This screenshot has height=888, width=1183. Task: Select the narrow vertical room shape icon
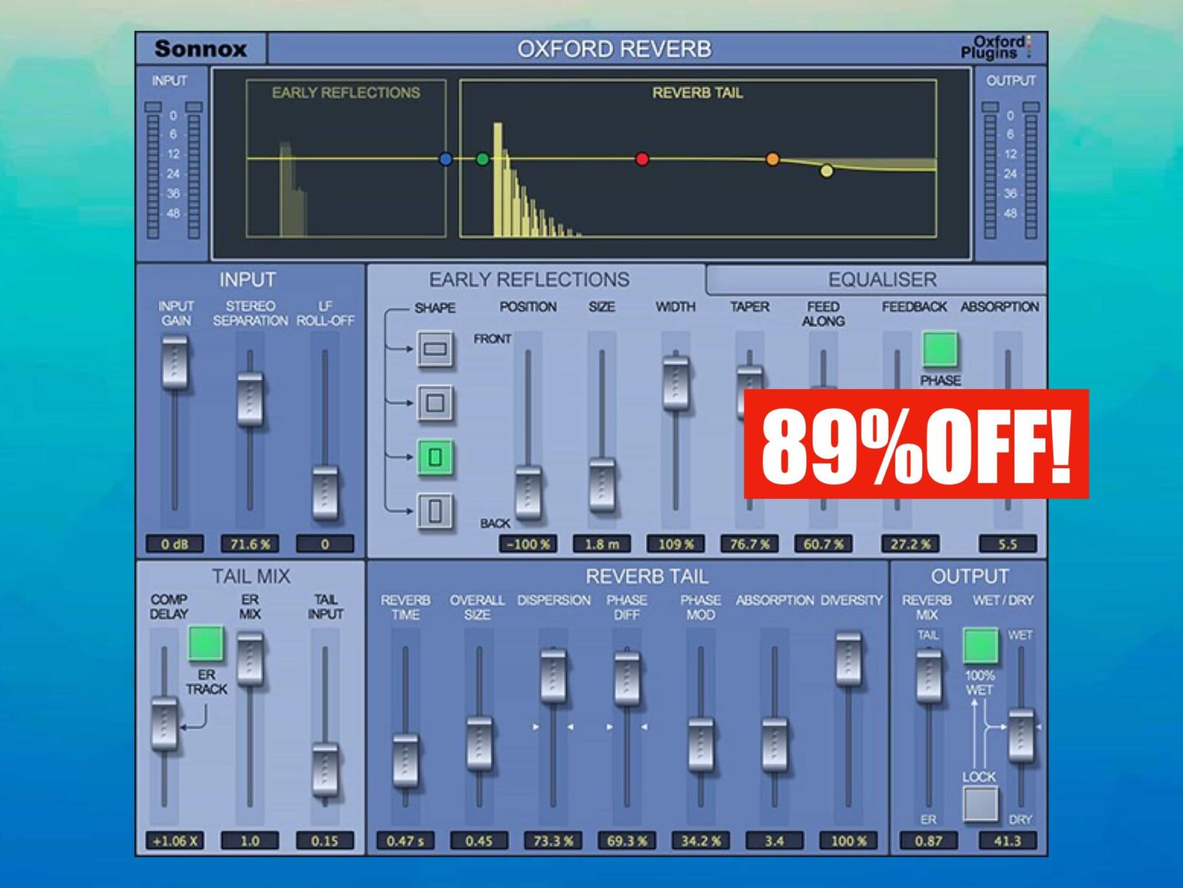435,511
